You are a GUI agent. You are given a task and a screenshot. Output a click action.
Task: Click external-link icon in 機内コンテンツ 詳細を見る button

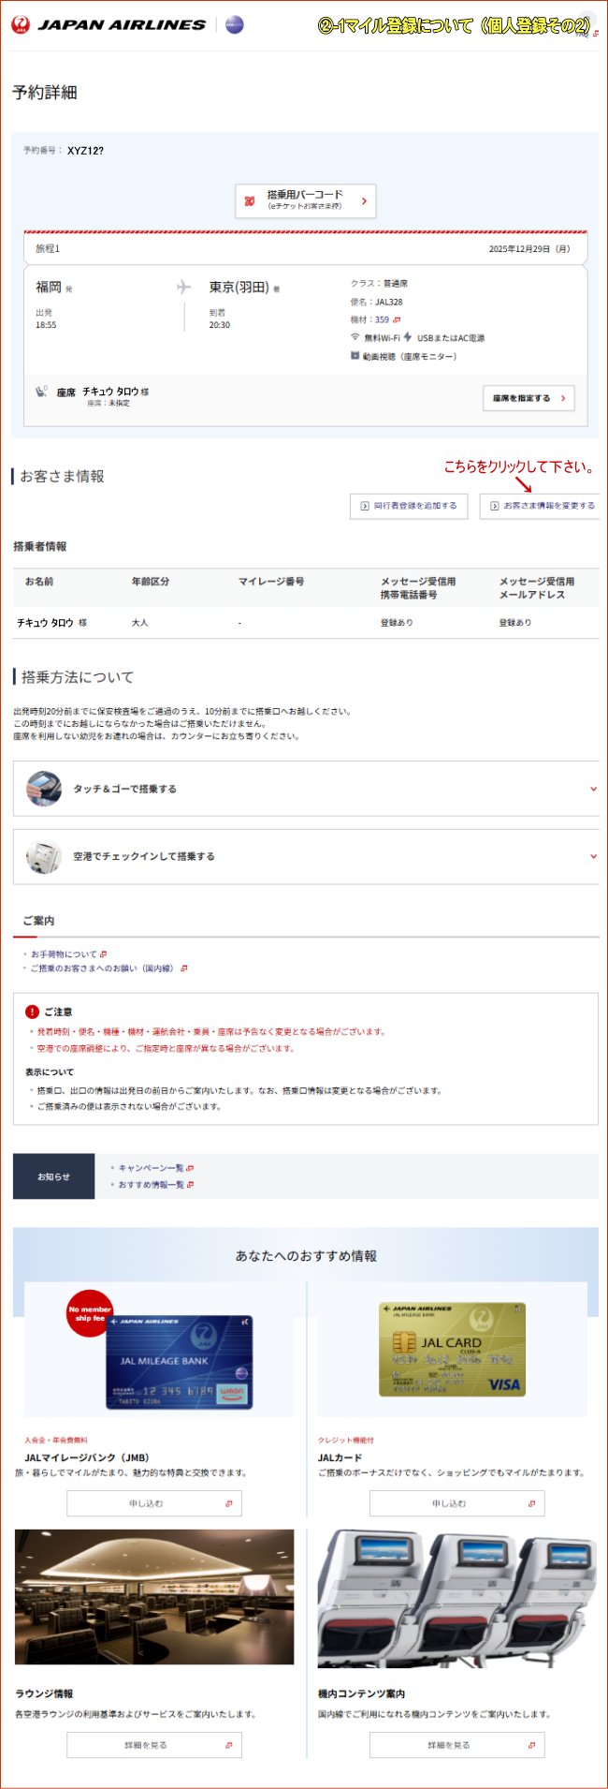tap(531, 1745)
